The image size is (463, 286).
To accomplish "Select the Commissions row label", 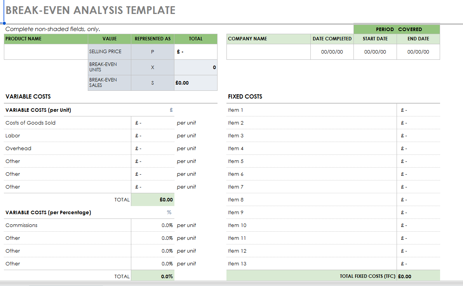I will pyautogui.click(x=21, y=225).
